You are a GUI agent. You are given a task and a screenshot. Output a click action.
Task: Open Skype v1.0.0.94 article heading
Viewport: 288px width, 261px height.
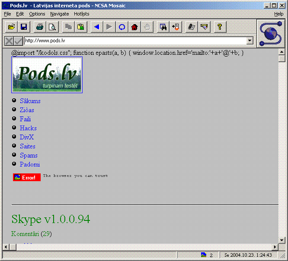point(51,219)
